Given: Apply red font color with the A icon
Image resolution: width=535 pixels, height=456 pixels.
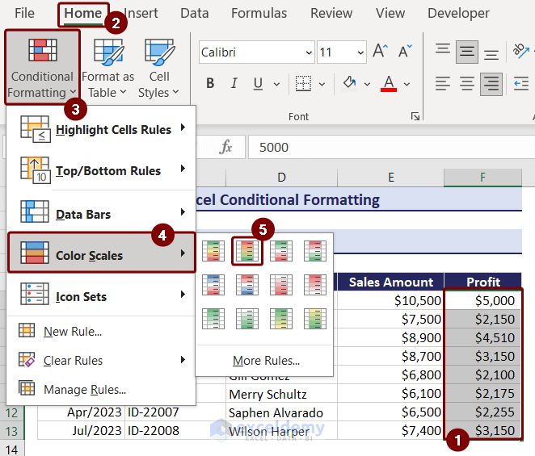Looking at the screenshot, I should 389,83.
